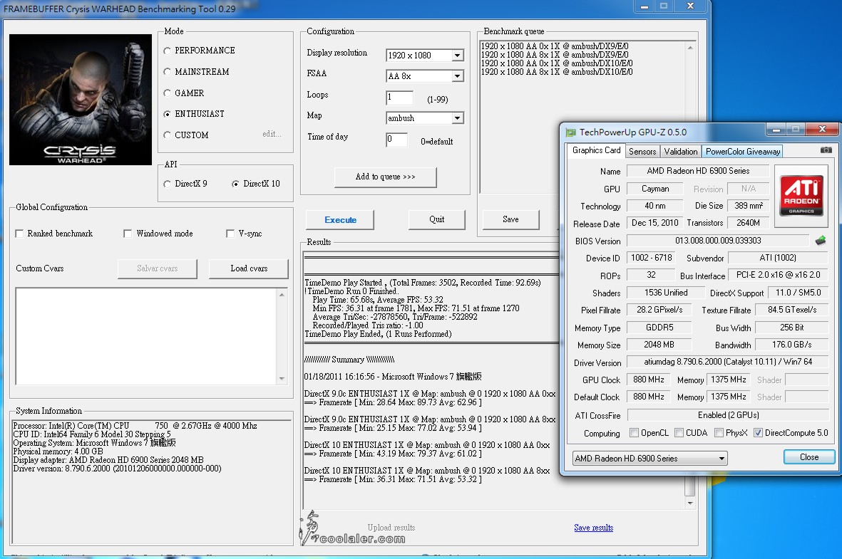The image size is (842, 559).
Task: Choose DirectX 9 API
Action: tap(167, 184)
